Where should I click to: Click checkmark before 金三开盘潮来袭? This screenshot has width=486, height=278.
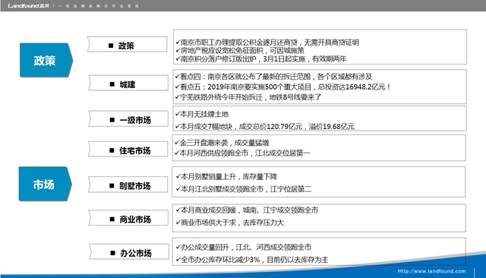177,143
